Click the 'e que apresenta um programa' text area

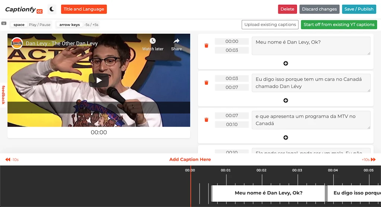coord(311,120)
